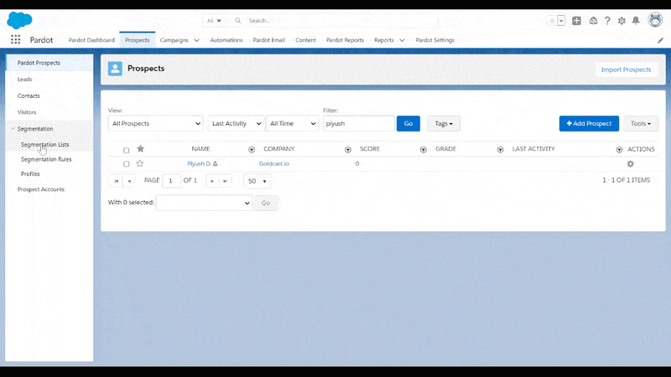Open the Content tab

[x=305, y=39]
